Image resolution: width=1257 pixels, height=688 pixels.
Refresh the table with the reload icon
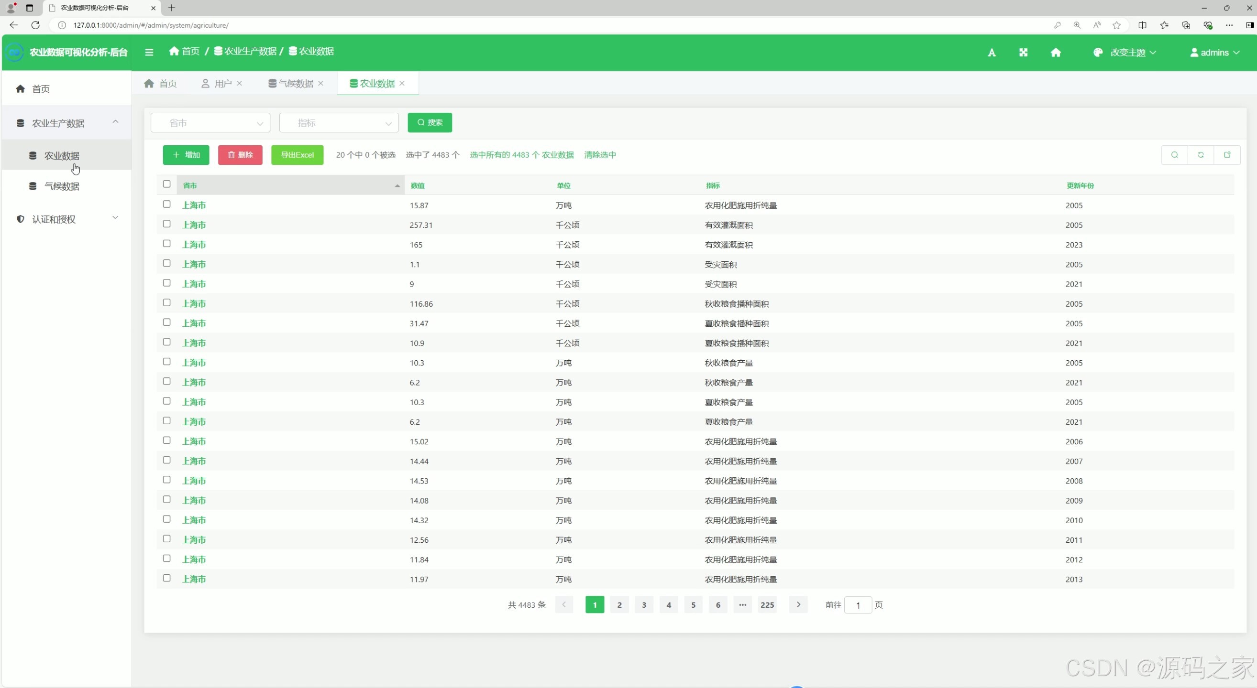[1201, 155]
